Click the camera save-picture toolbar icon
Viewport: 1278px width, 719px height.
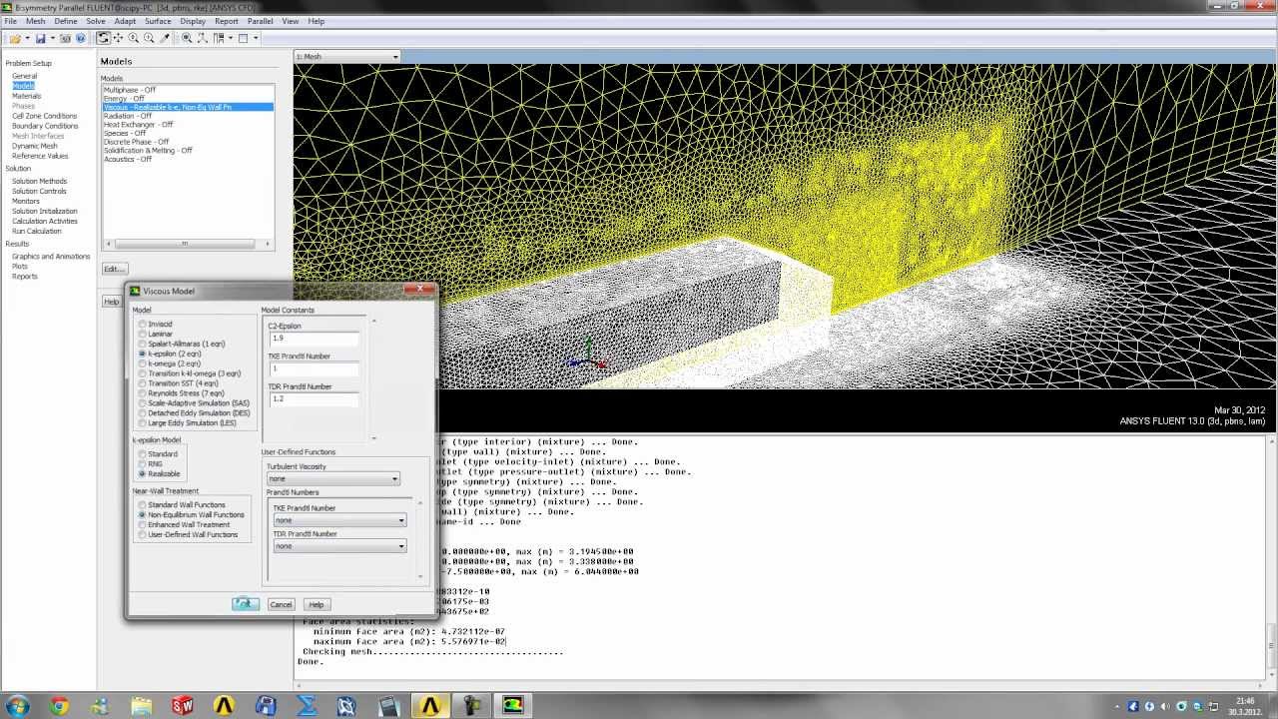point(66,38)
